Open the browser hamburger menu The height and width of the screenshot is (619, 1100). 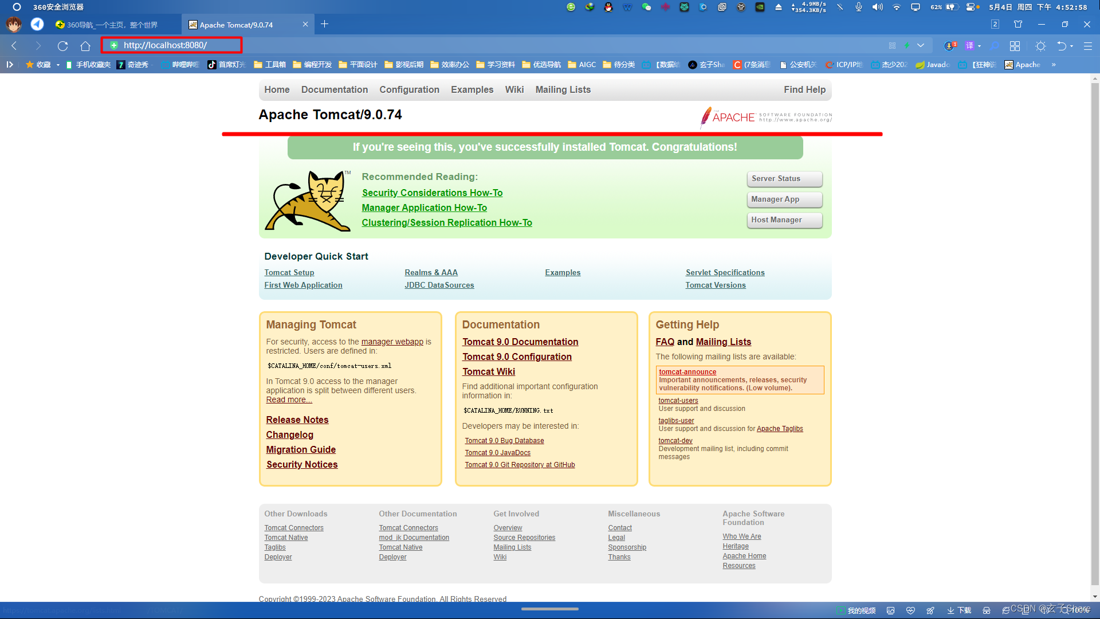point(1088,46)
